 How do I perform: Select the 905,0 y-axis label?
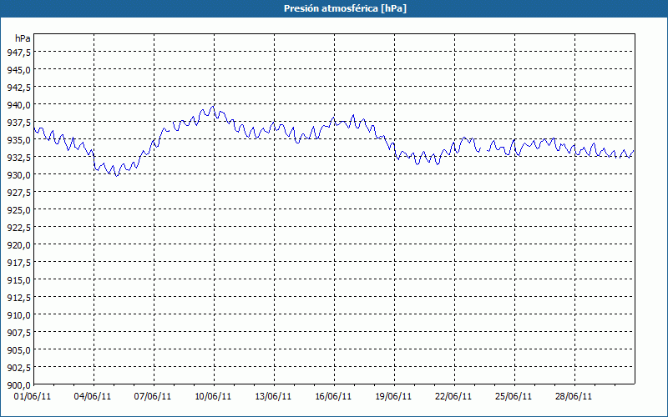(18, 350)
